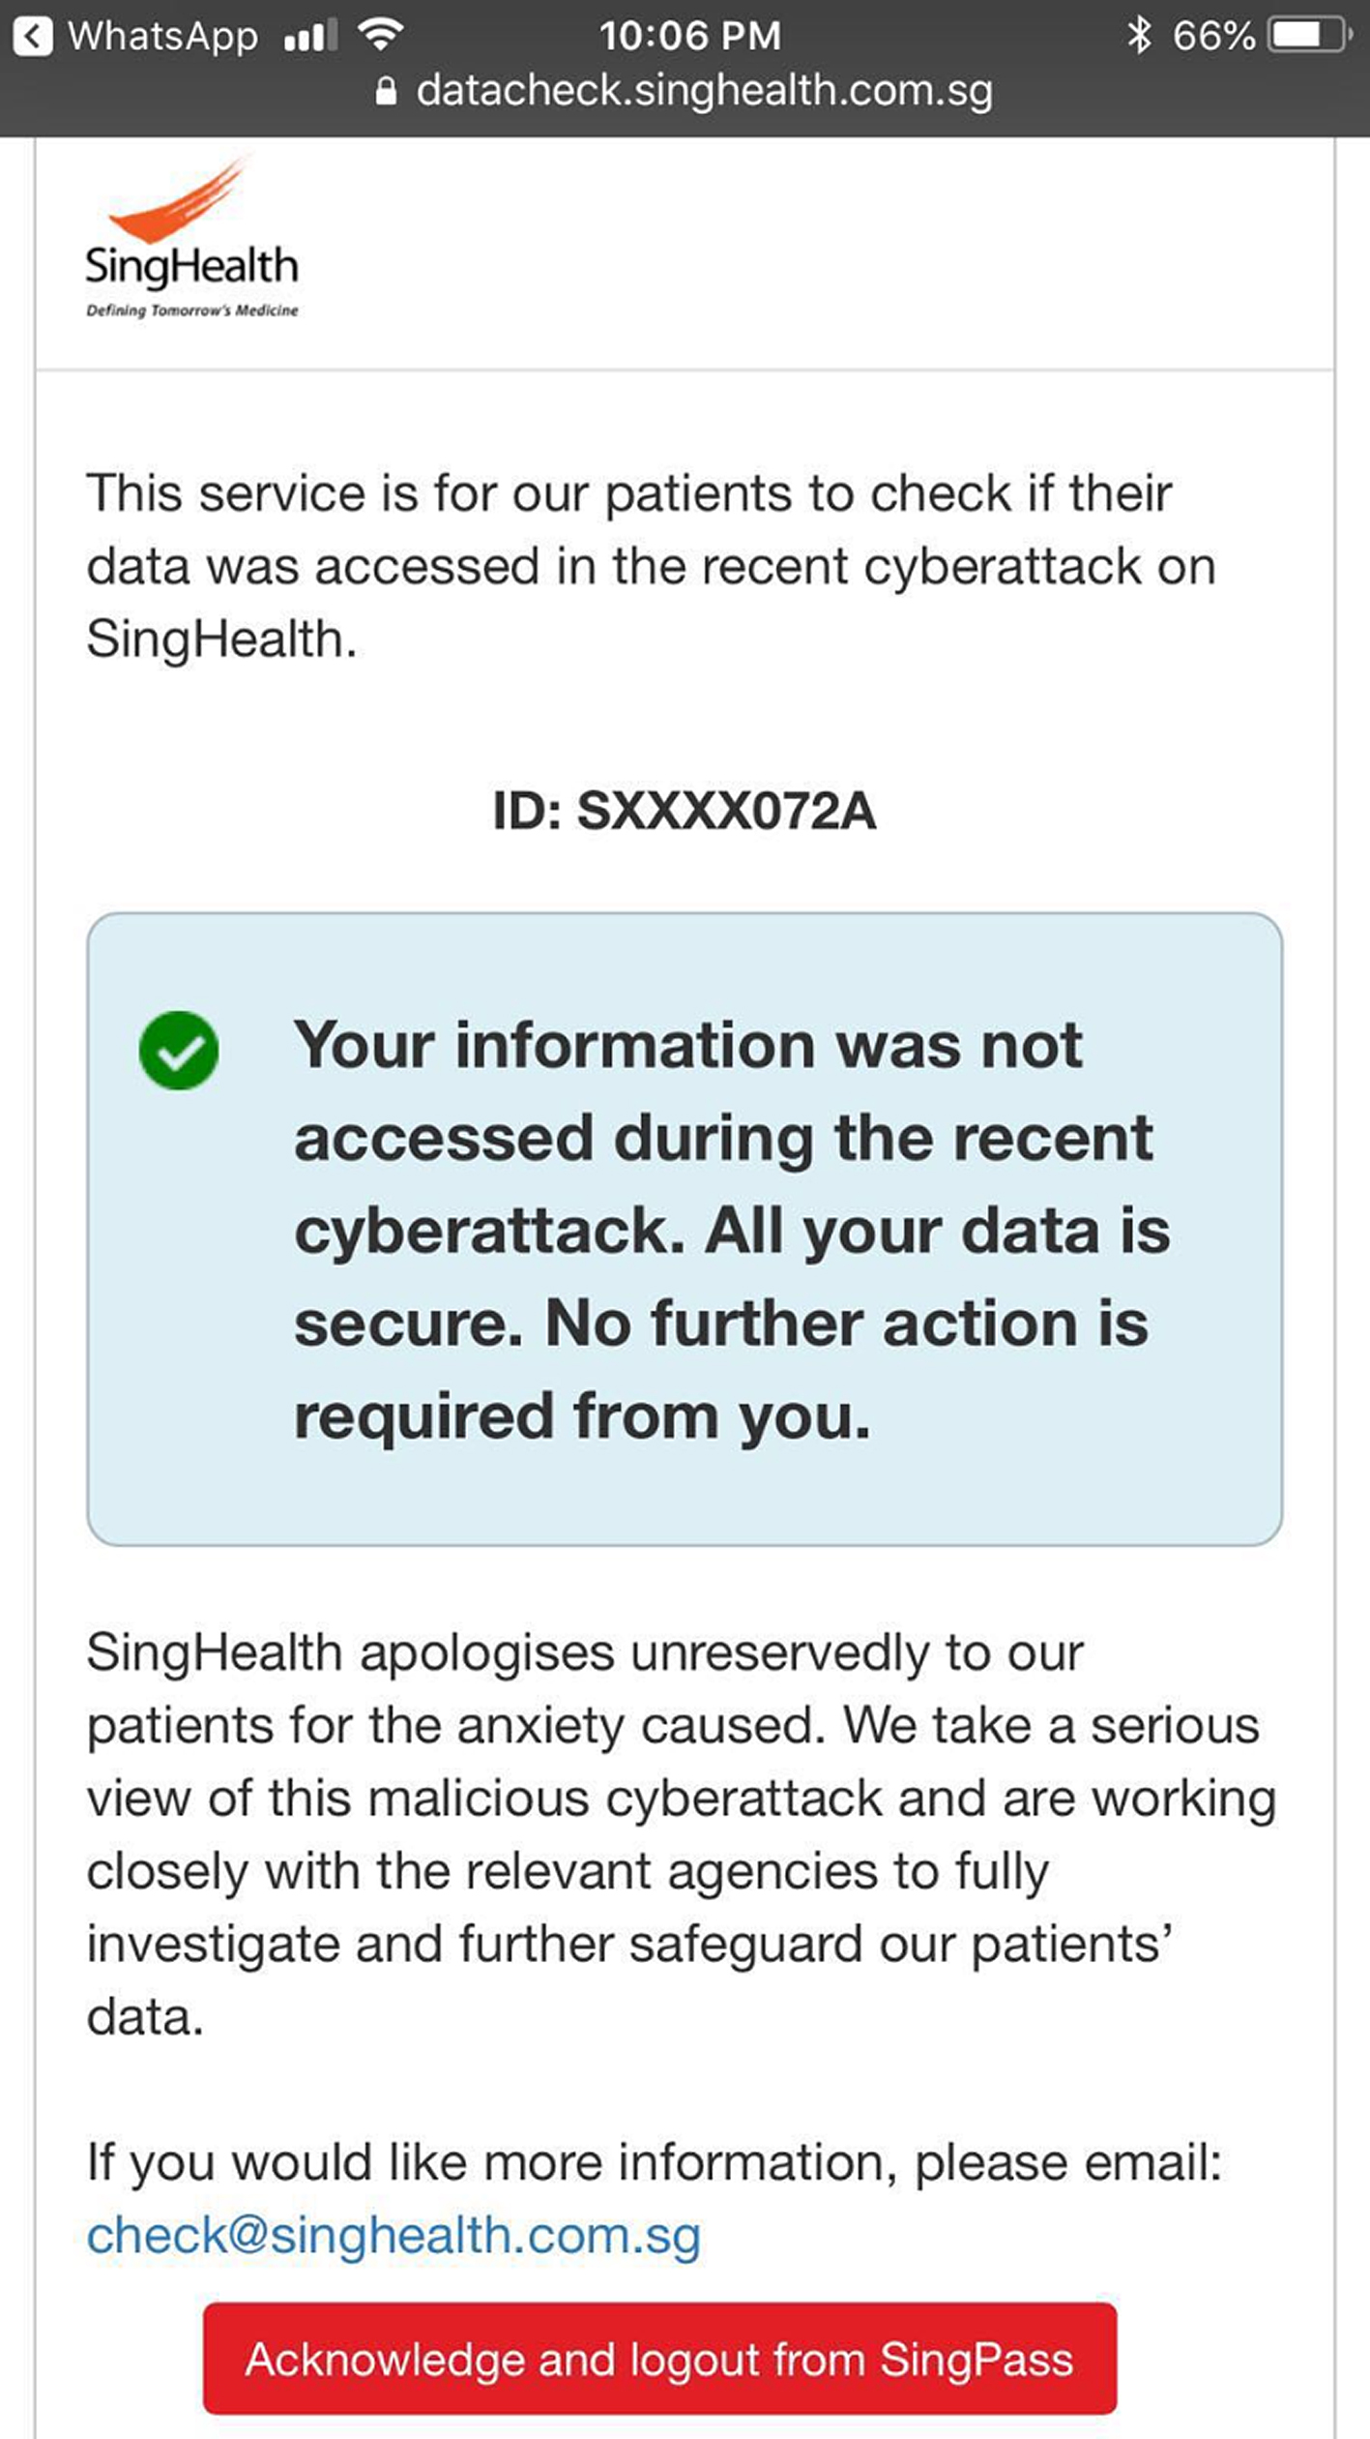Tap the padlock icon beside the URL
Screen dimensions: 1370x2439
coord(386,91)
